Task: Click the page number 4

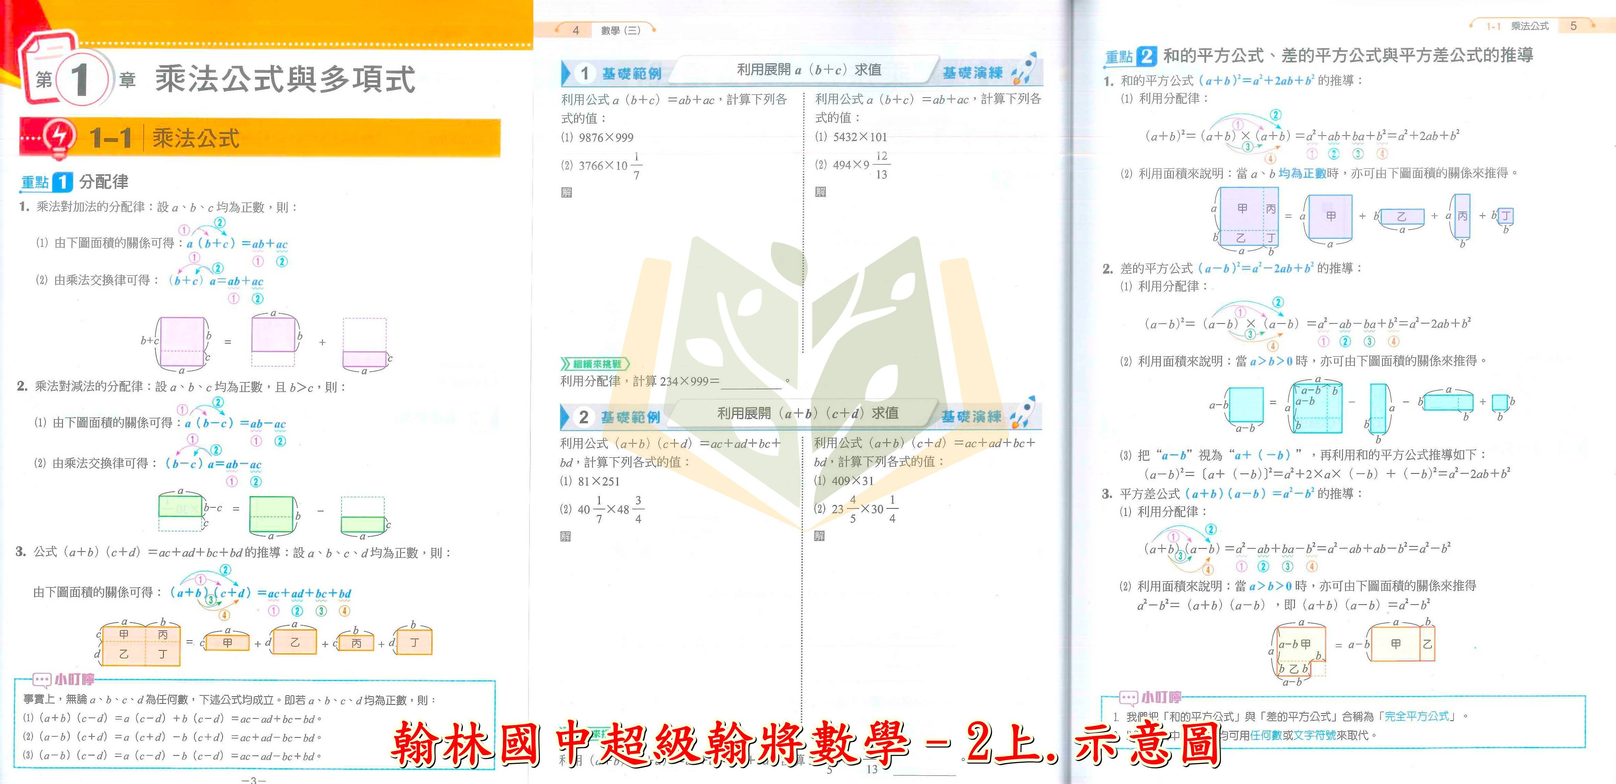Action: coord(576,30)
